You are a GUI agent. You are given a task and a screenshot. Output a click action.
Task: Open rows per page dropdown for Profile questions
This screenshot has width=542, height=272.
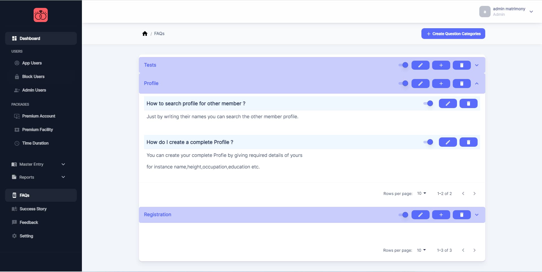pos(421,194)
